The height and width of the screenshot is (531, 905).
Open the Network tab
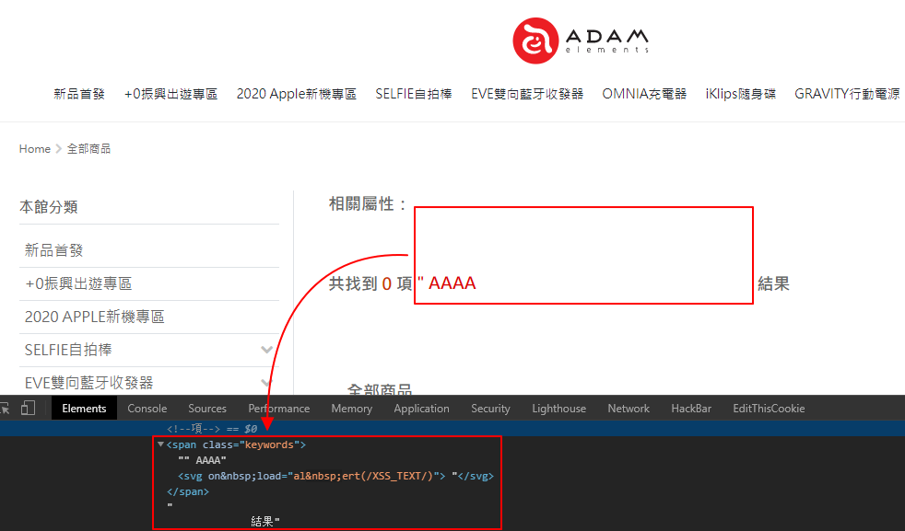[x=629, y=409]
